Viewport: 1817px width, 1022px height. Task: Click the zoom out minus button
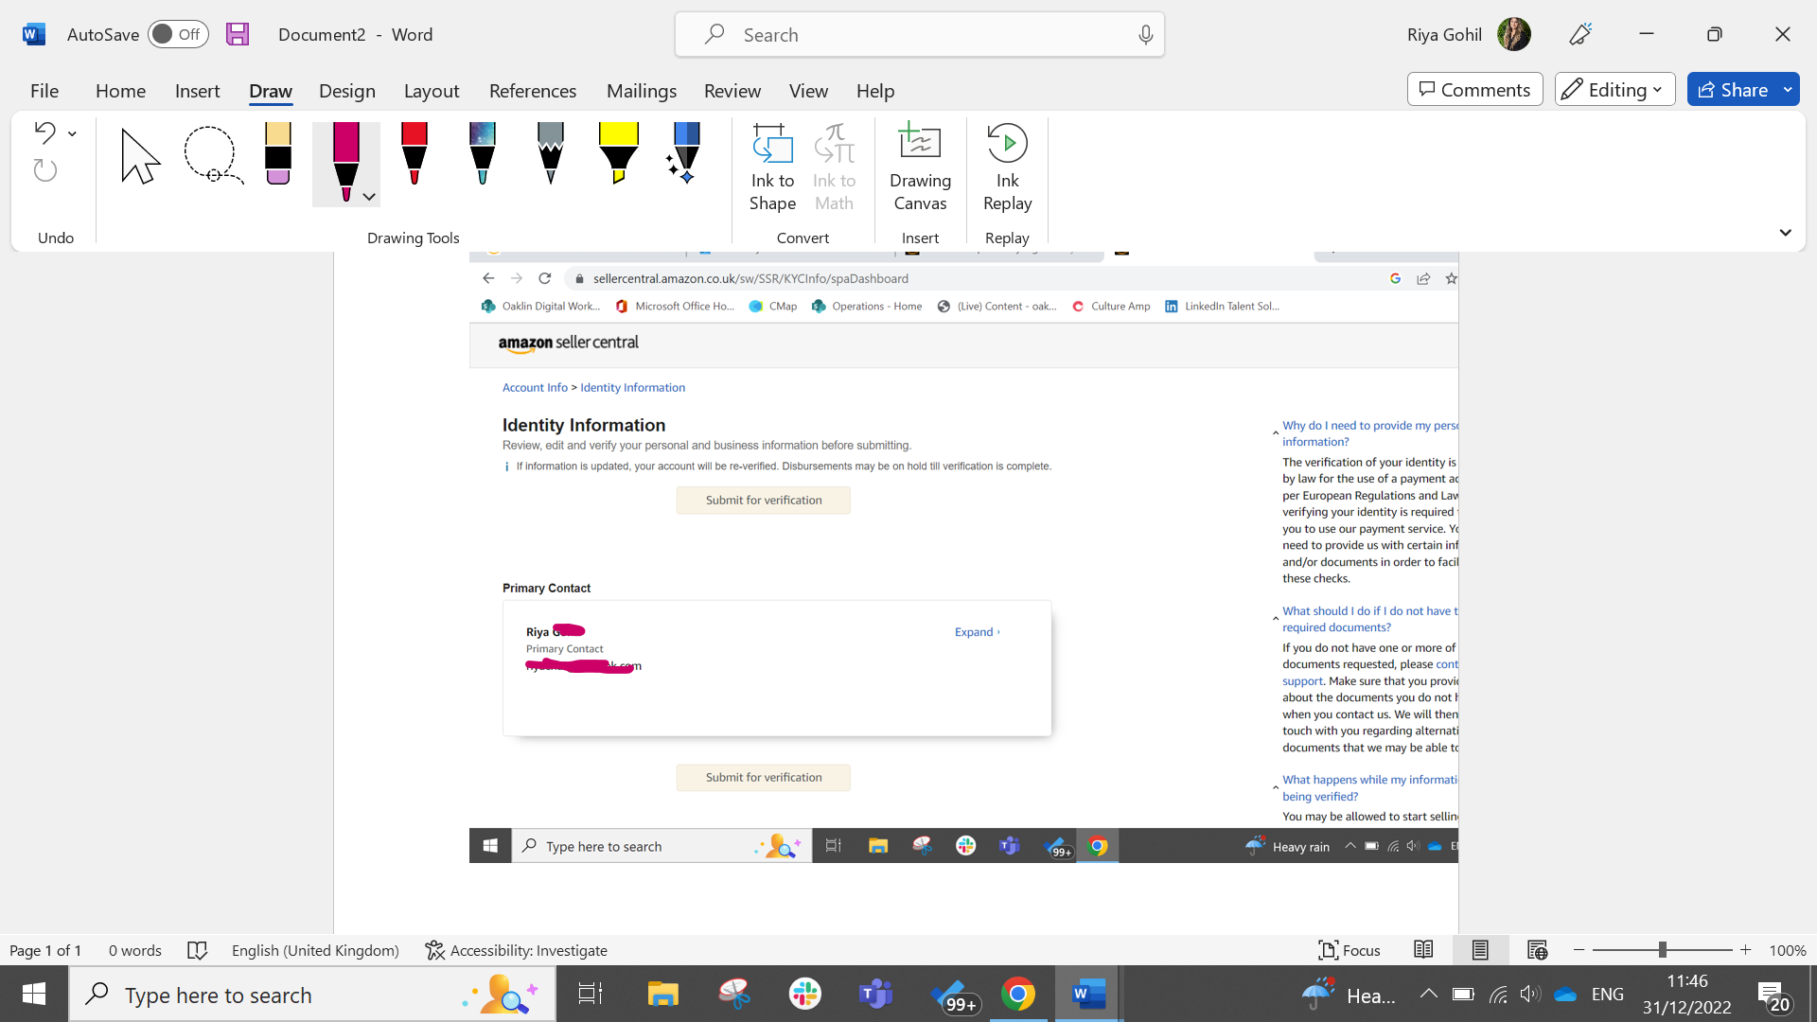coord(1579,950)
